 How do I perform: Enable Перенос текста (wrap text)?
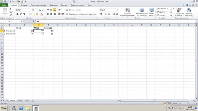click(x=73, y=10)
